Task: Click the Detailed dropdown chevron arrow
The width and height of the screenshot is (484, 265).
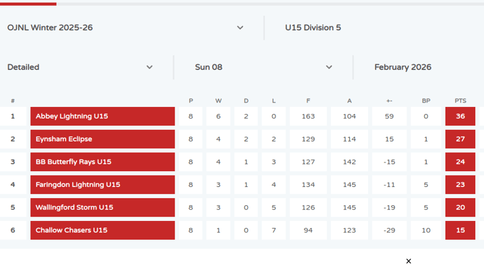Action: click(149, 67)
